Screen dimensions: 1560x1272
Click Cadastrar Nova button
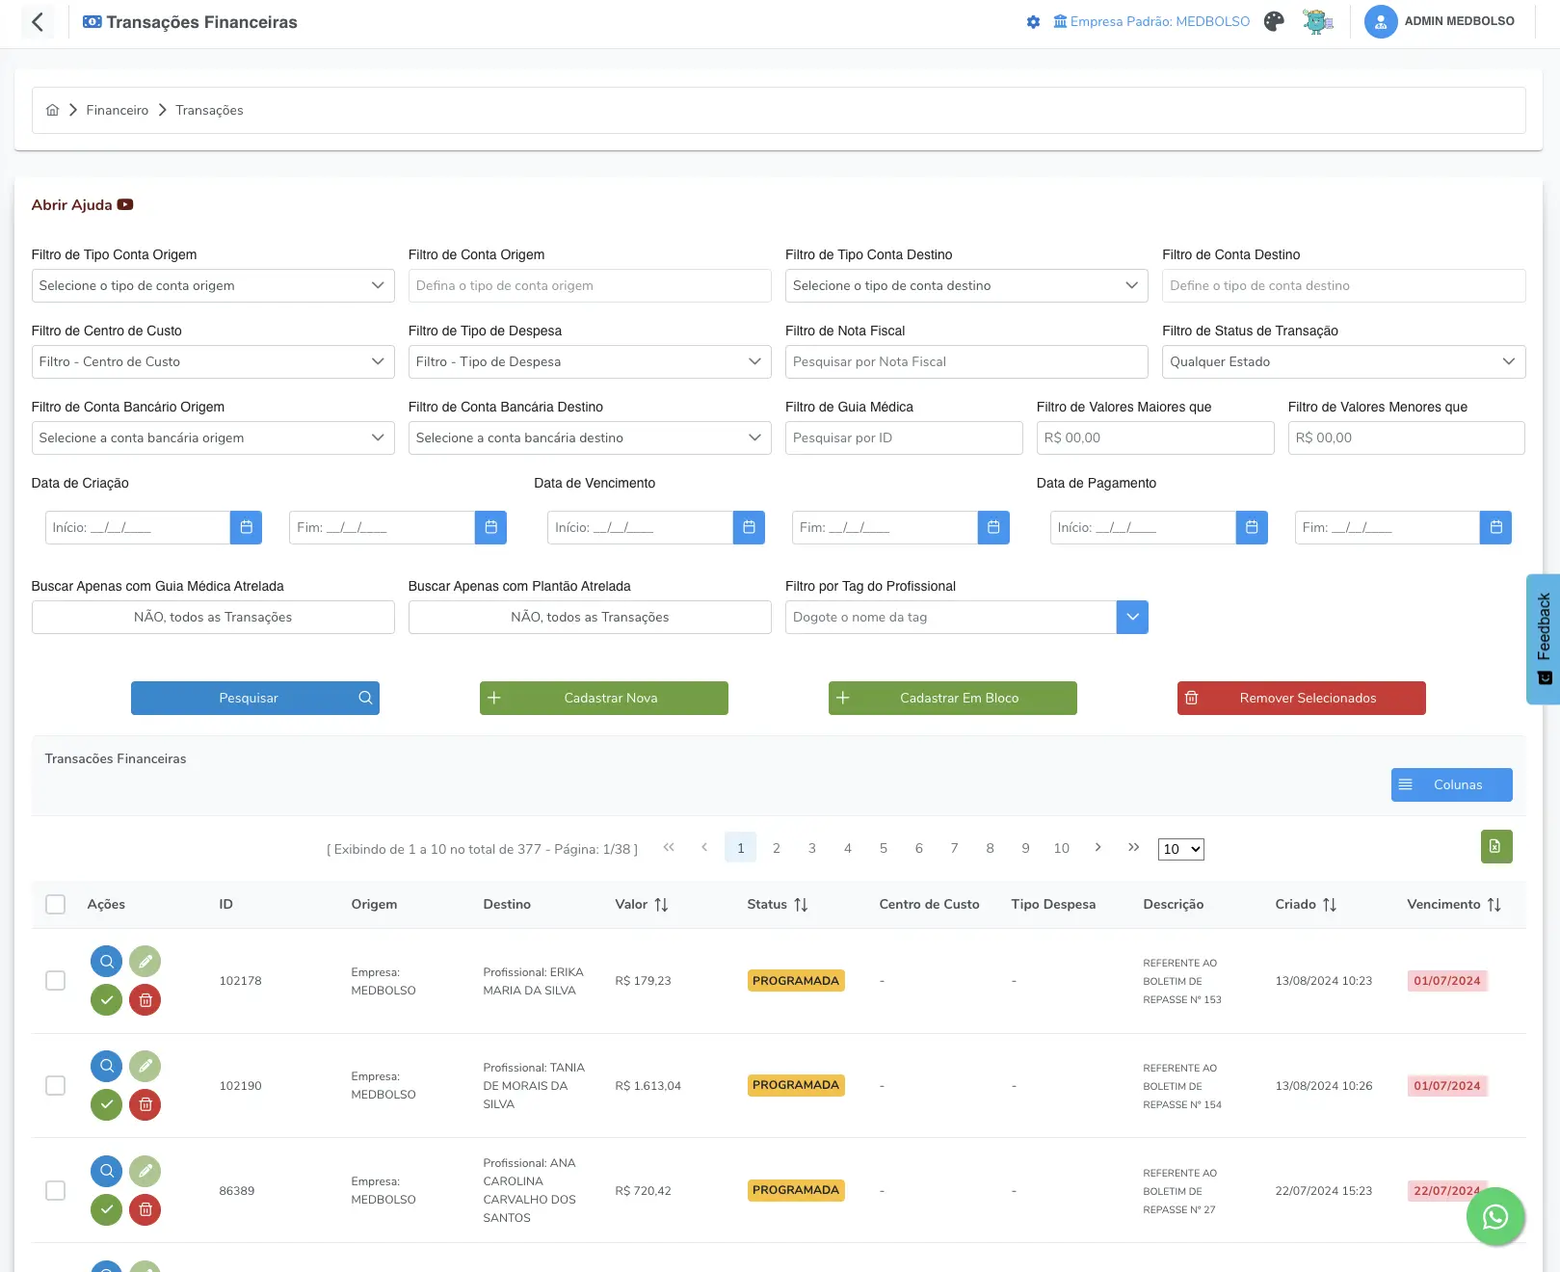(x=603, y=698)
